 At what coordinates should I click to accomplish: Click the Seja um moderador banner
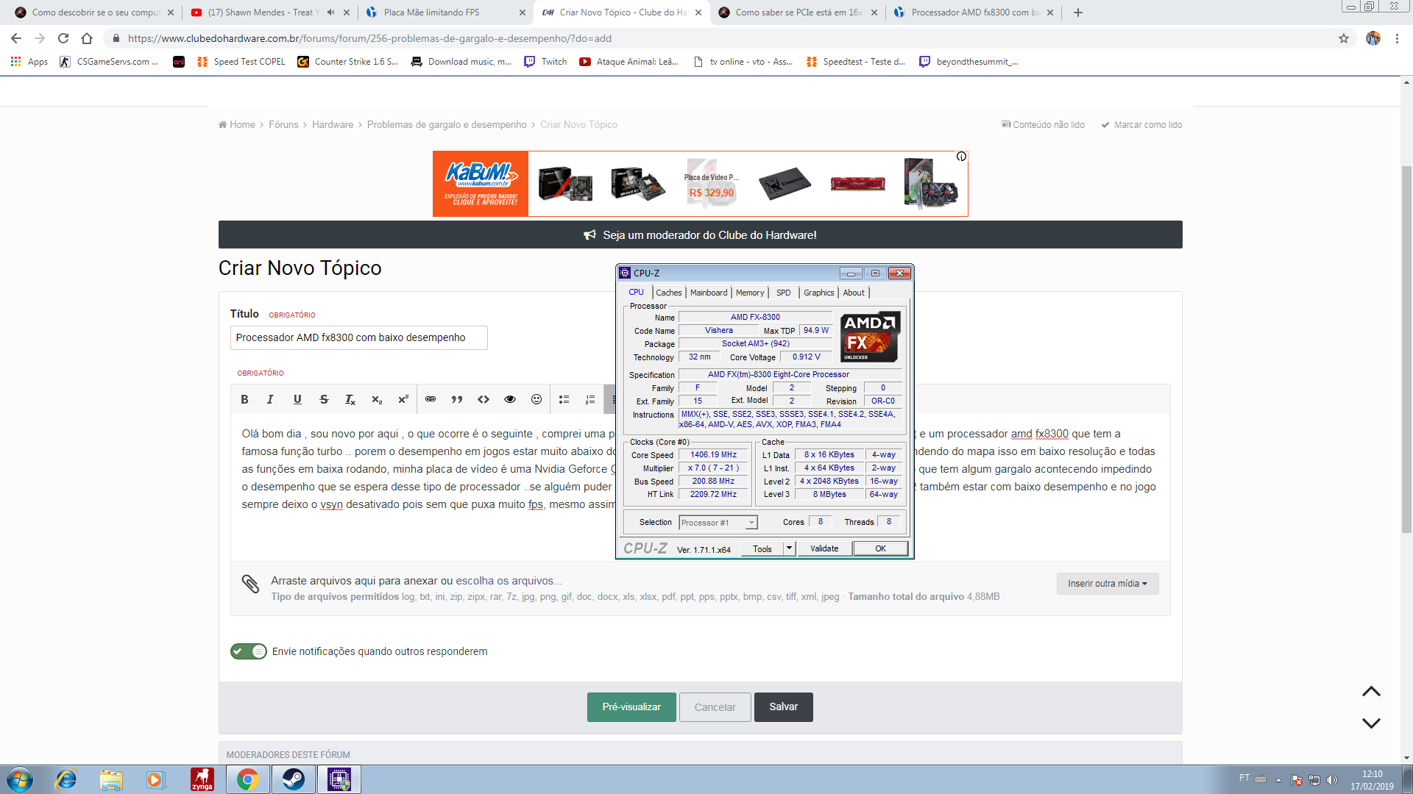tap(700, 235)
